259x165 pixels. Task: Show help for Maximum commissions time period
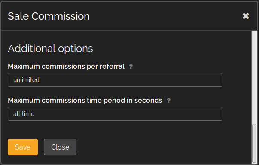(x=169, y=101)
